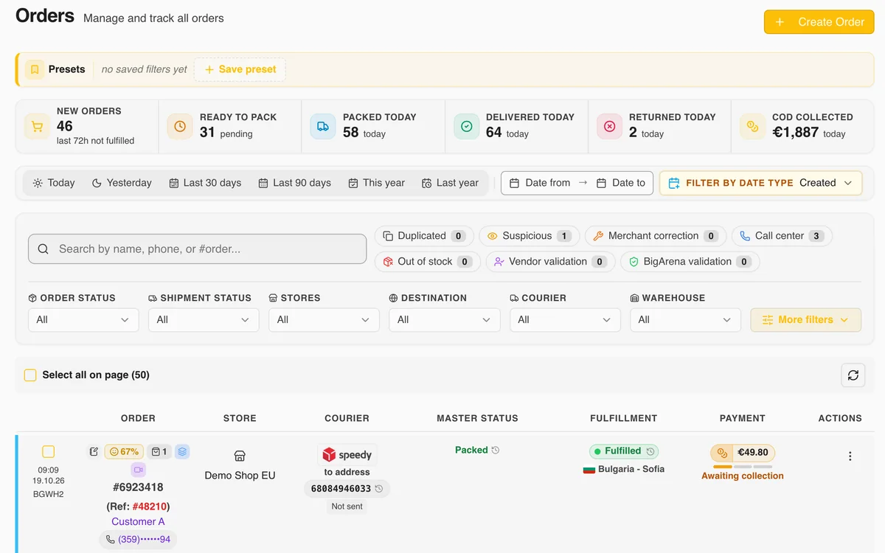
Task: Open the Customer A profile
Action: tap(138, 521)
